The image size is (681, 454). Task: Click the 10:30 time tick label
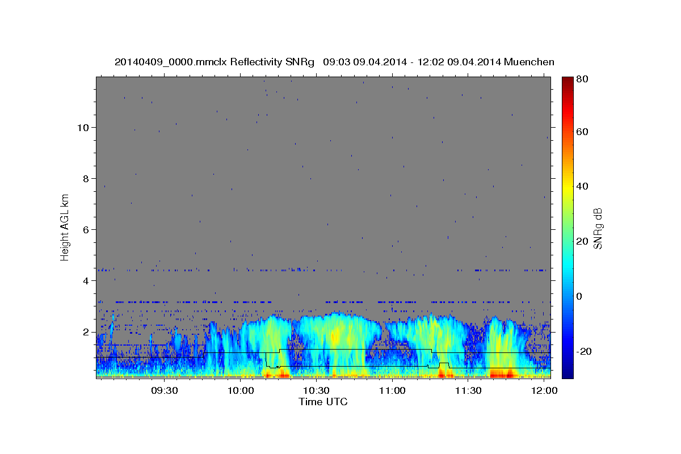pyautogui.click(x=316, y=391)
